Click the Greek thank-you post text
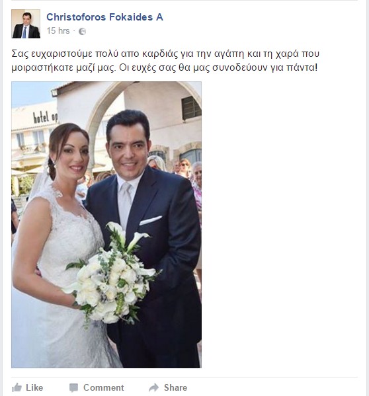Screen dimensions: 369x396 coord(165,61)
